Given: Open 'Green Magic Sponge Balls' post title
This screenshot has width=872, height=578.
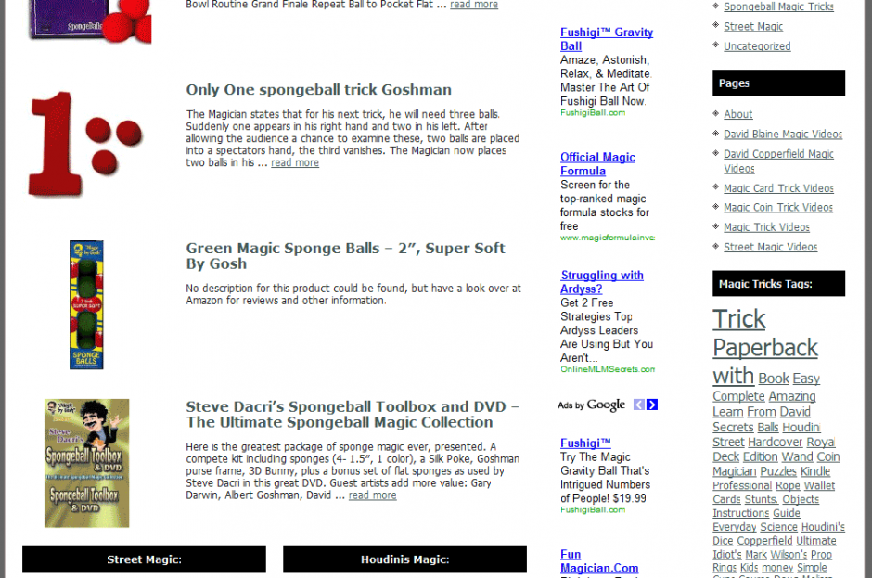Looking at the screenshot, I should point(345,255).
